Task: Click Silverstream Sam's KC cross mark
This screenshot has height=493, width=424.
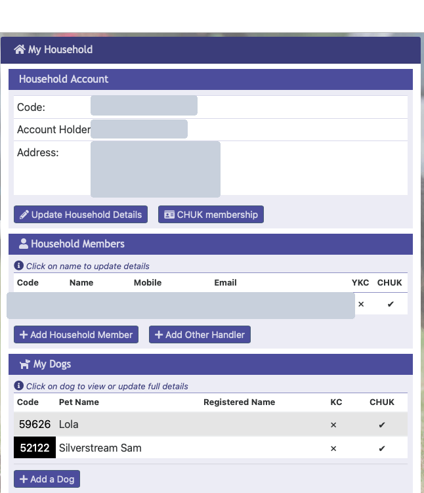Action: tap(333, 448)
